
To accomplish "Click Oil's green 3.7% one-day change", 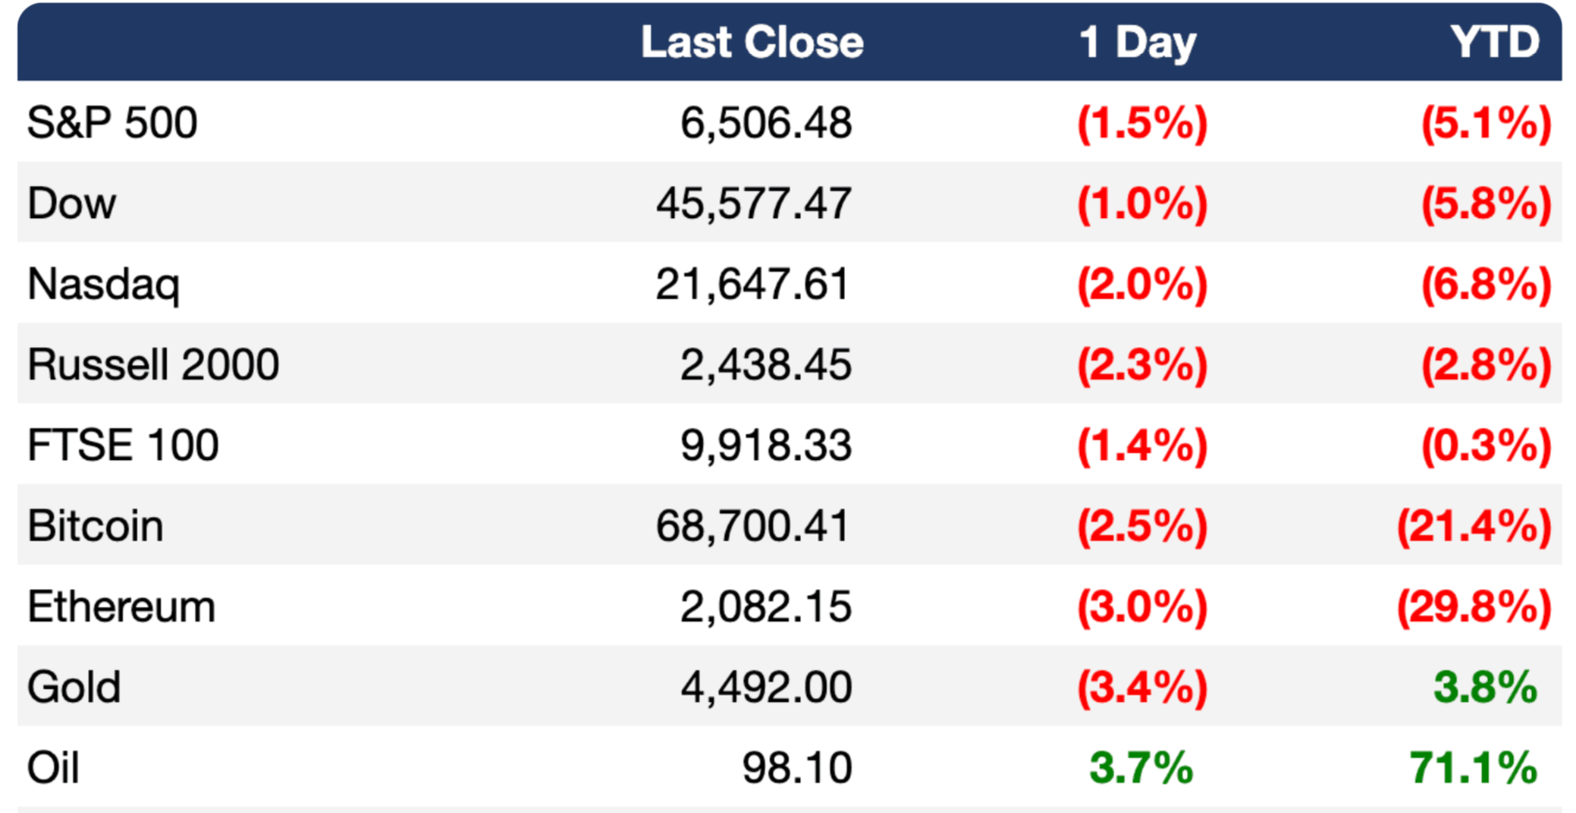I will click(1141, 767).
